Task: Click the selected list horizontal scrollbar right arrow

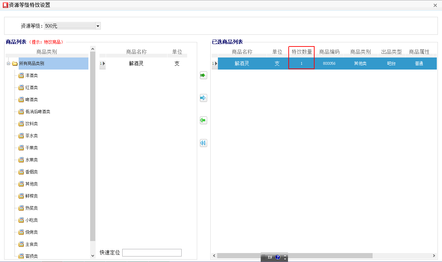Action: [434, 255]
